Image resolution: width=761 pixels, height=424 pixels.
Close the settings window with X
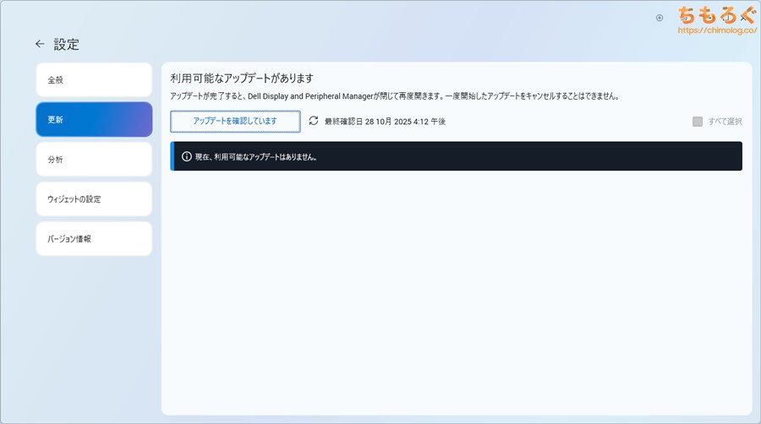[744, 17]
